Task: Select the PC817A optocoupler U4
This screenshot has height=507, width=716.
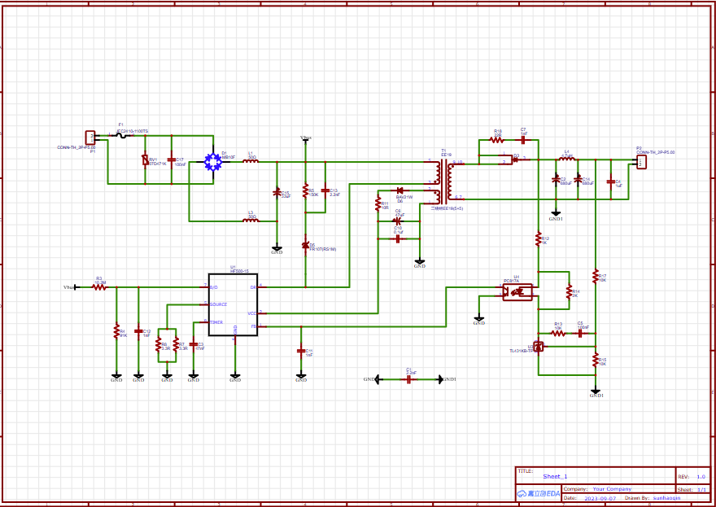Action: point(518,291)
